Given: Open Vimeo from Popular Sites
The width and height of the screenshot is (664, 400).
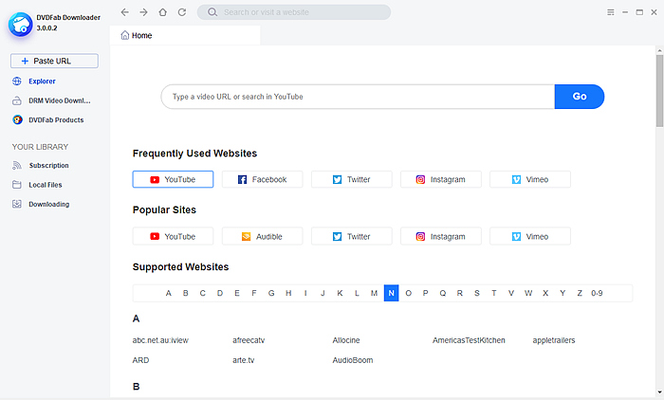Looking at the screenshot, I should (x=530, y=236).
